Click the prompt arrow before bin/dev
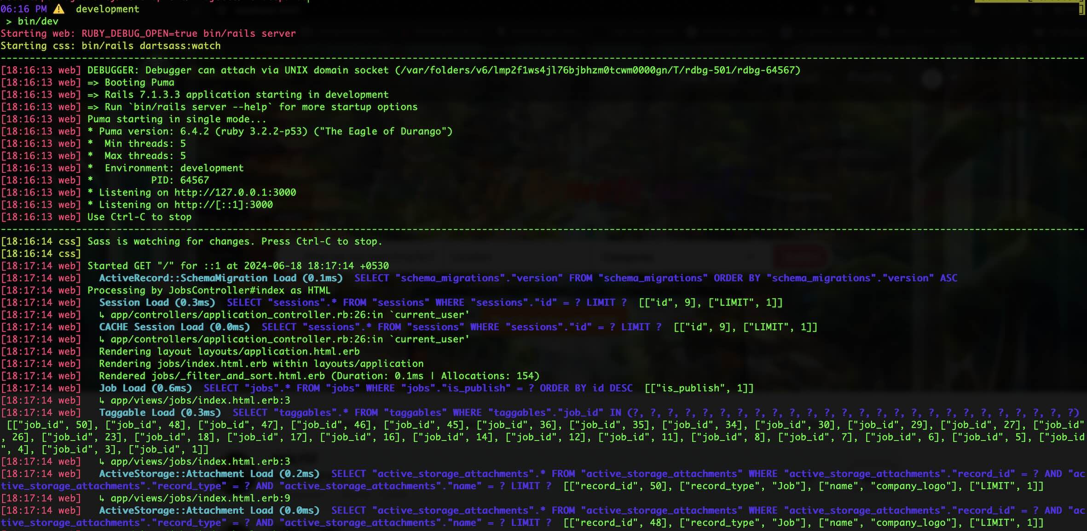Image resolution: width=1087 pixels, height=531 pixels. 9,22
